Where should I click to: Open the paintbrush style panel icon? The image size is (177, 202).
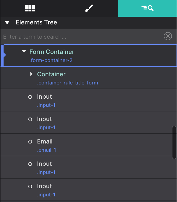89,8
